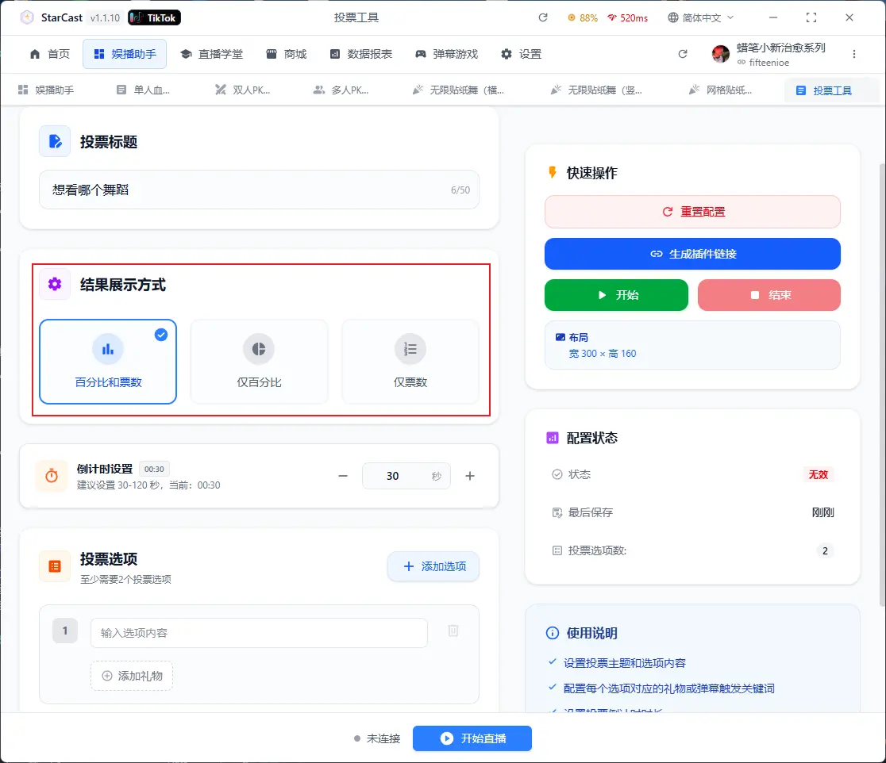
Task: Click the TikTok platform badge
Action: pyautogui.click(x=155, y=17)
